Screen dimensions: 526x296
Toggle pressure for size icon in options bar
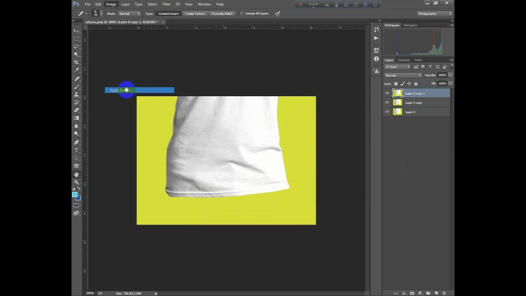click(278, 14)
